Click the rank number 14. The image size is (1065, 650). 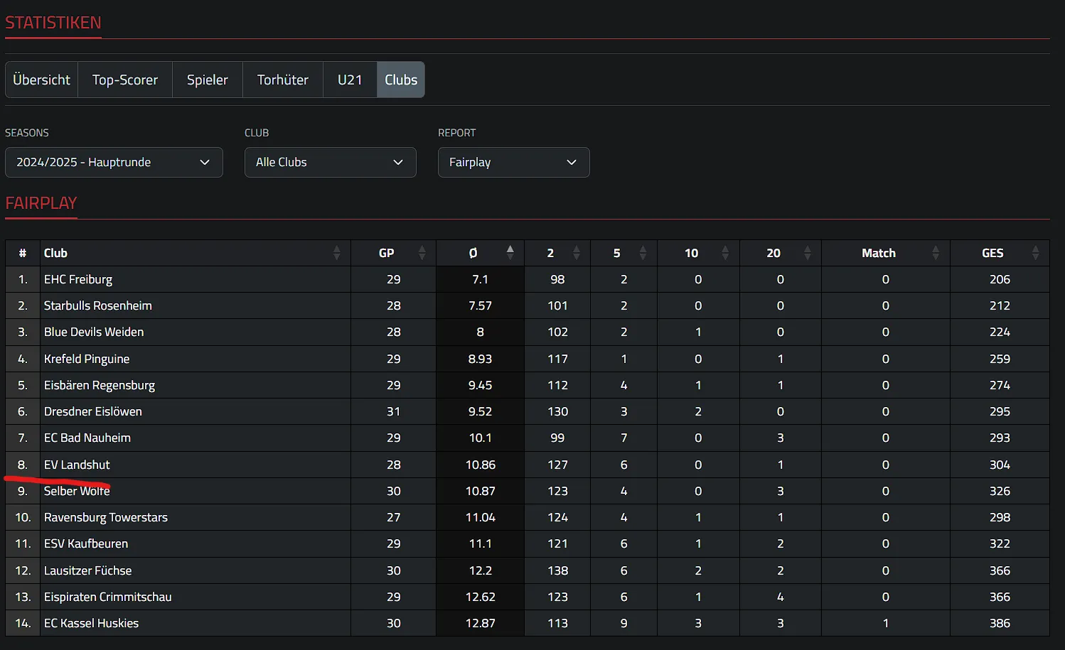pos(23,623)
